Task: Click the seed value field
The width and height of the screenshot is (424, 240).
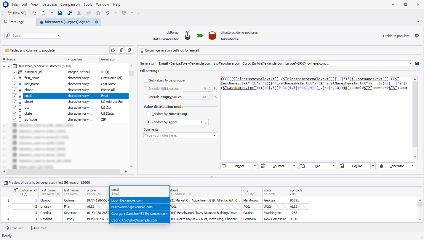Action: pos(191,122)
